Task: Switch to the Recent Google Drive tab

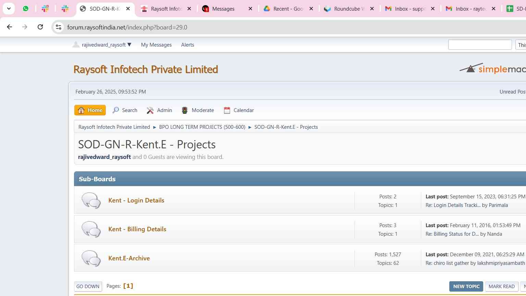Action: click(x=288, y=9)
